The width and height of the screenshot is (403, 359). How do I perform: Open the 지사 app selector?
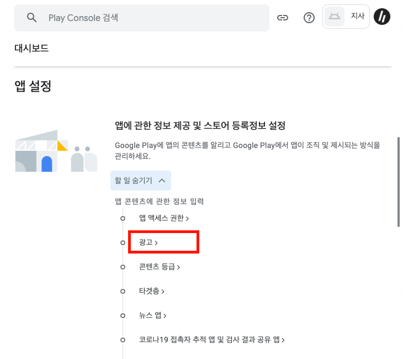(346, 17)
